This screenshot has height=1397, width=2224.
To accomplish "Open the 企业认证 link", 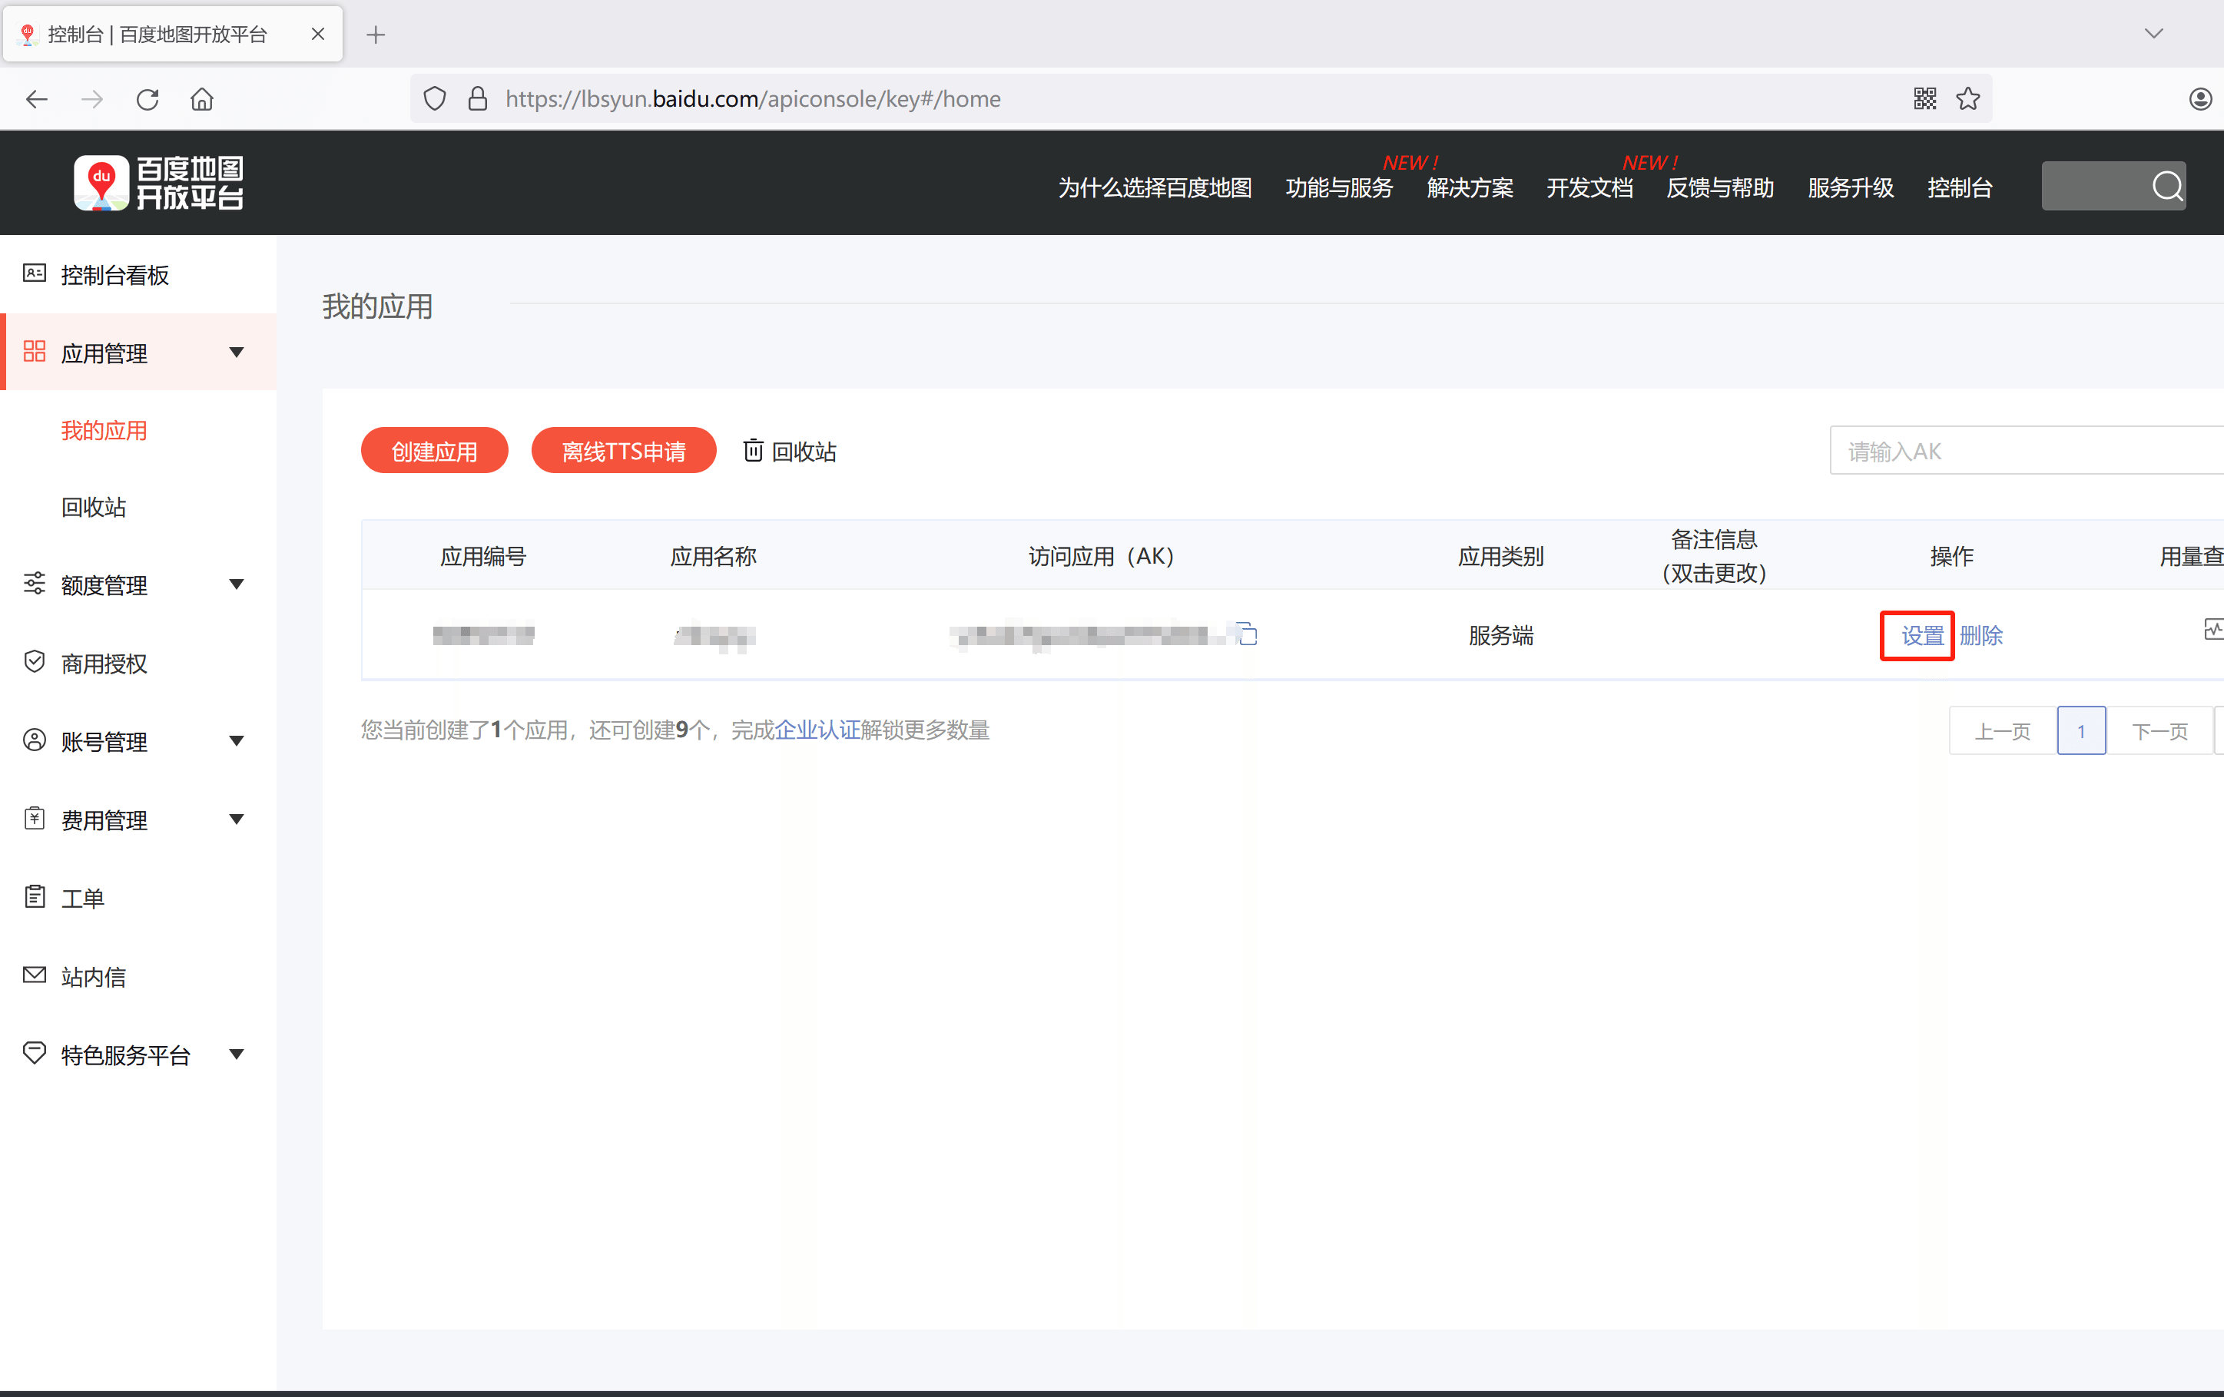I will pos(817,730).
